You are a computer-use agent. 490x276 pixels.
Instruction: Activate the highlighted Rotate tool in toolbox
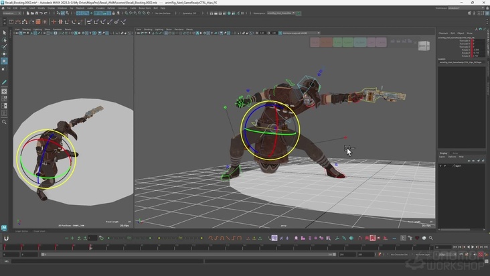coord(4,61)
